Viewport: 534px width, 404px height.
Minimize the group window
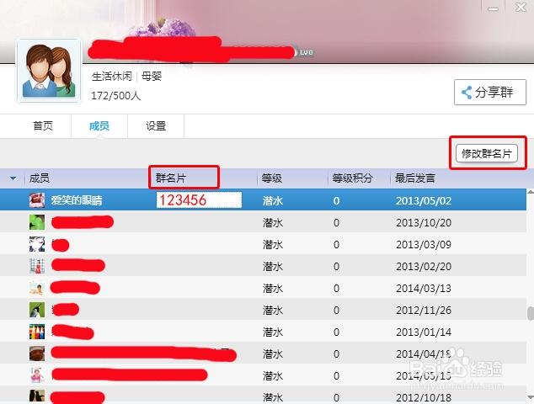tap(493, 8)
